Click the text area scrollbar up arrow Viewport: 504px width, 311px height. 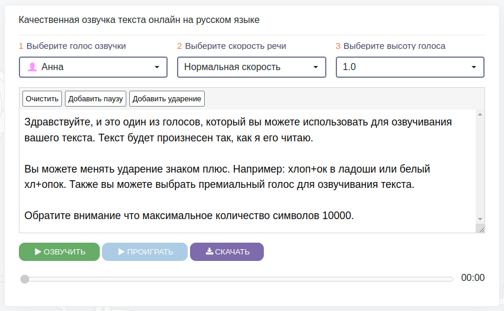(x=480, y=114)
